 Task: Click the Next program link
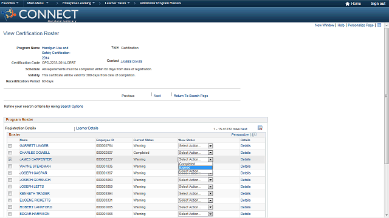point(157,96)
